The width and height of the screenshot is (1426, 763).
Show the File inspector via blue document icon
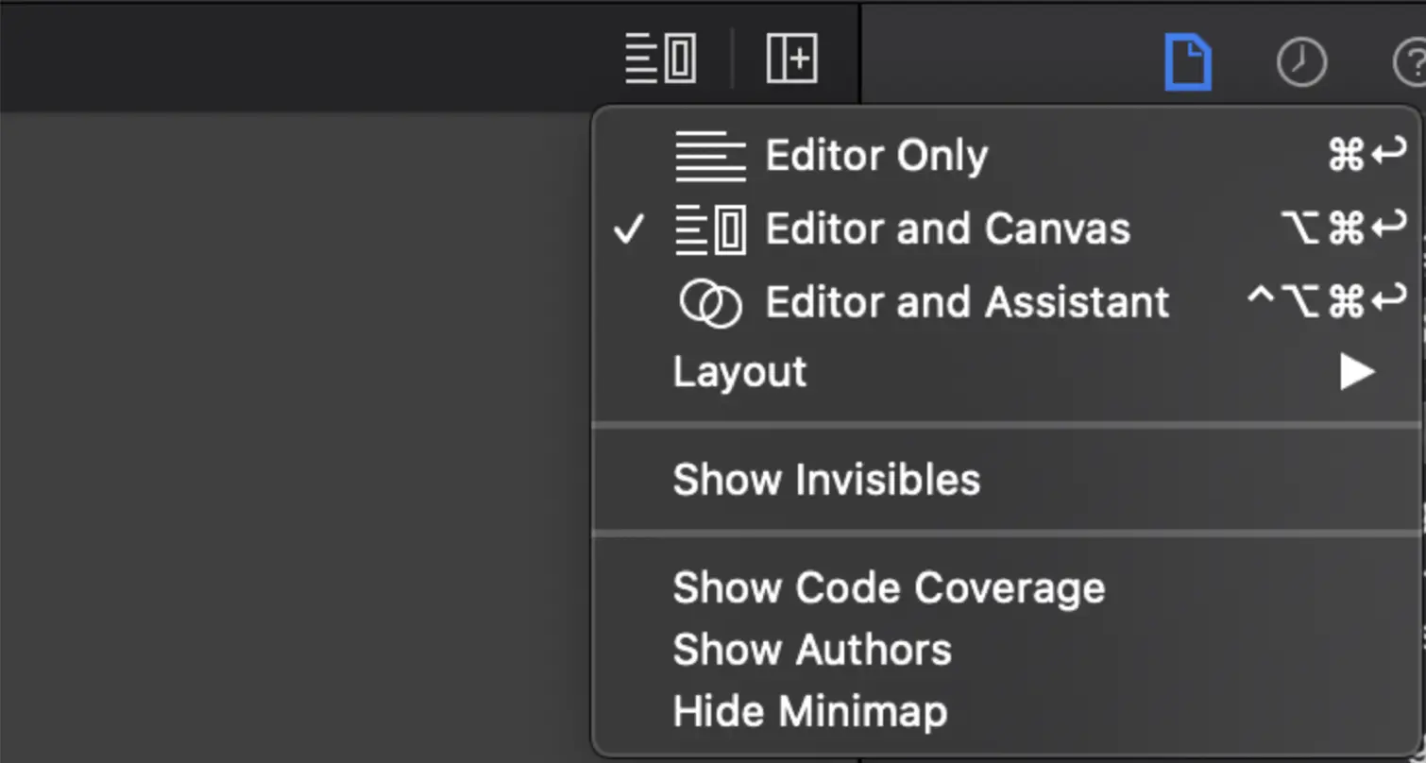(1187, 62)
